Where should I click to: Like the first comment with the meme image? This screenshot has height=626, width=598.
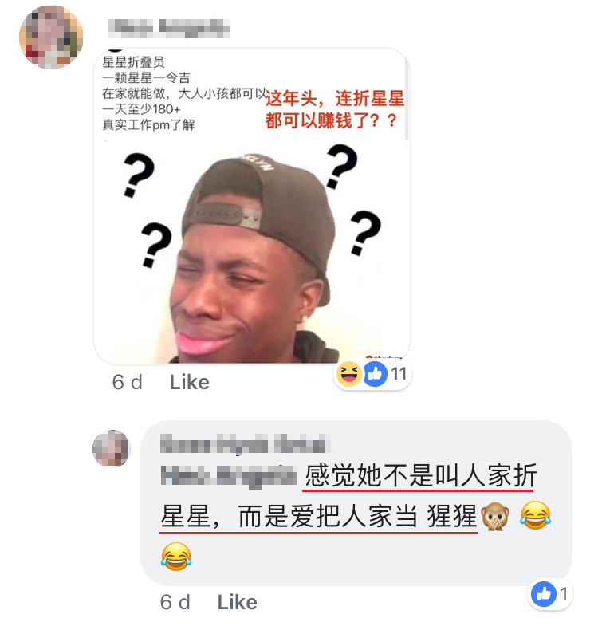(x=189, y=382)
